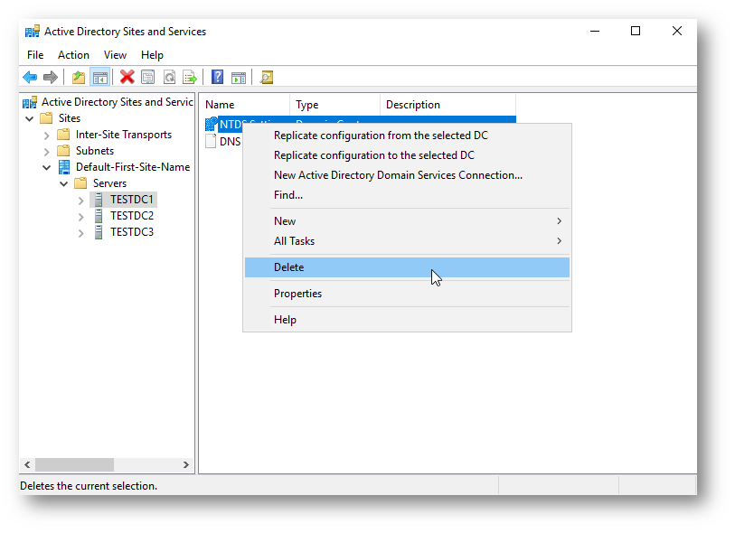Image resolution: width=735 pixels, height=533 pixels.
Task: Expand the Inter-Site Transports node
Action: pos(47,135)
